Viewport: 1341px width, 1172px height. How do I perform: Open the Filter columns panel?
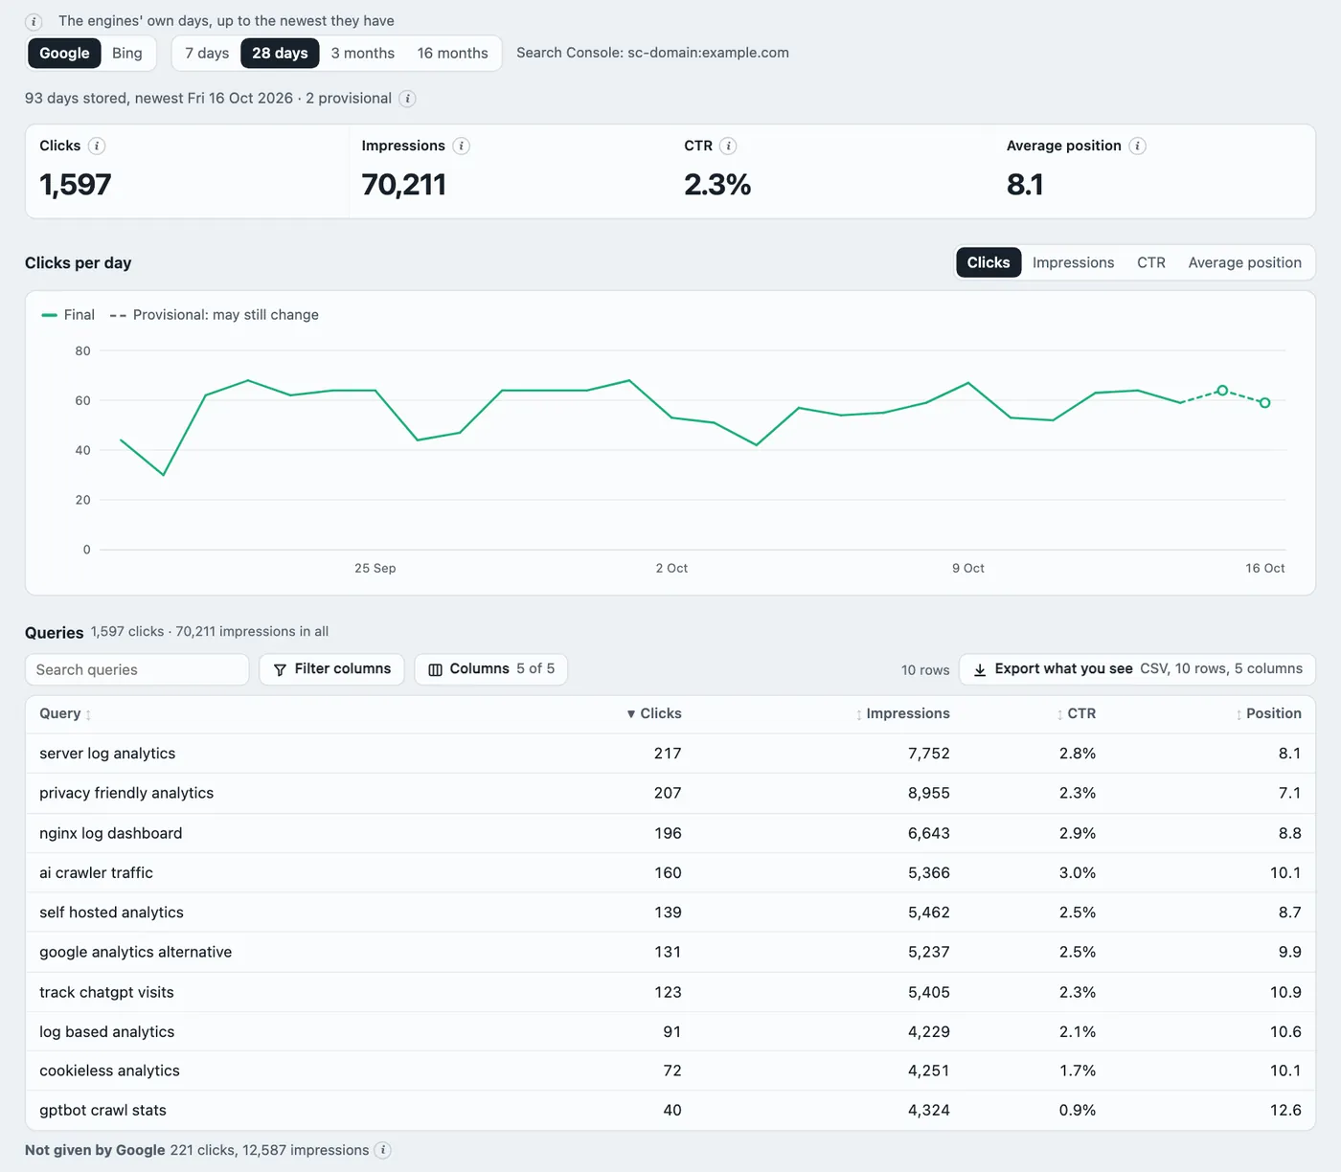tap(331, 669)
